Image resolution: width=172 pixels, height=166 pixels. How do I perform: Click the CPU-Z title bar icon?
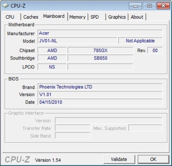point(6,6)
